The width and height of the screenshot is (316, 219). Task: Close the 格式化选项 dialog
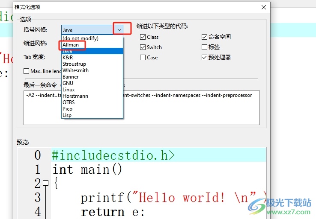pyautogui.click(x=264, y=7)
